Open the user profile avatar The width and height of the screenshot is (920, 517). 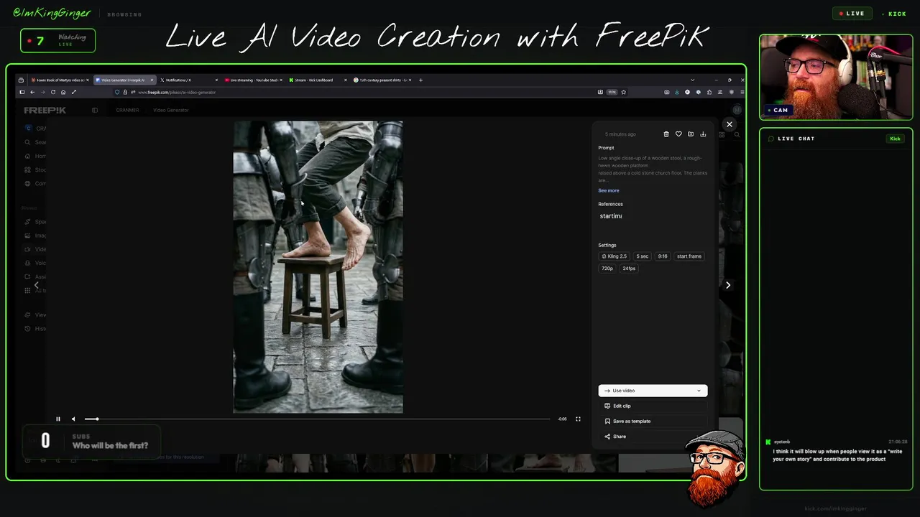736,110
